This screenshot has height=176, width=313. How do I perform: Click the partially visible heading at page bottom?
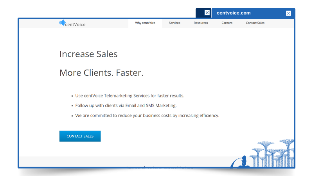coord(160,167)
